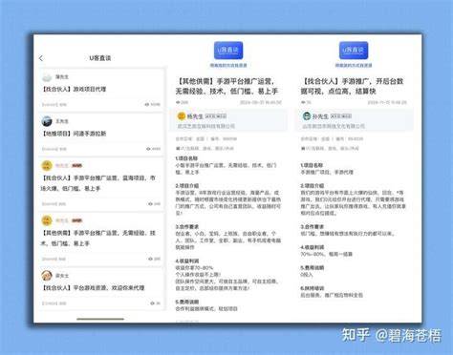Click blue link under middle U客直谈 logo
The image size is (453, 355).
[x=228, y=65]
